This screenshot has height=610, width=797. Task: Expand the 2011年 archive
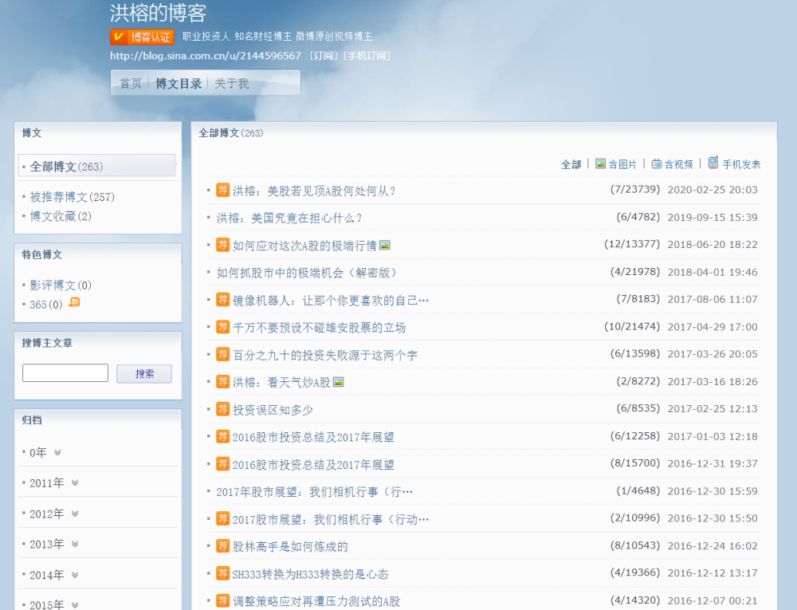click(x=75, y=483)
